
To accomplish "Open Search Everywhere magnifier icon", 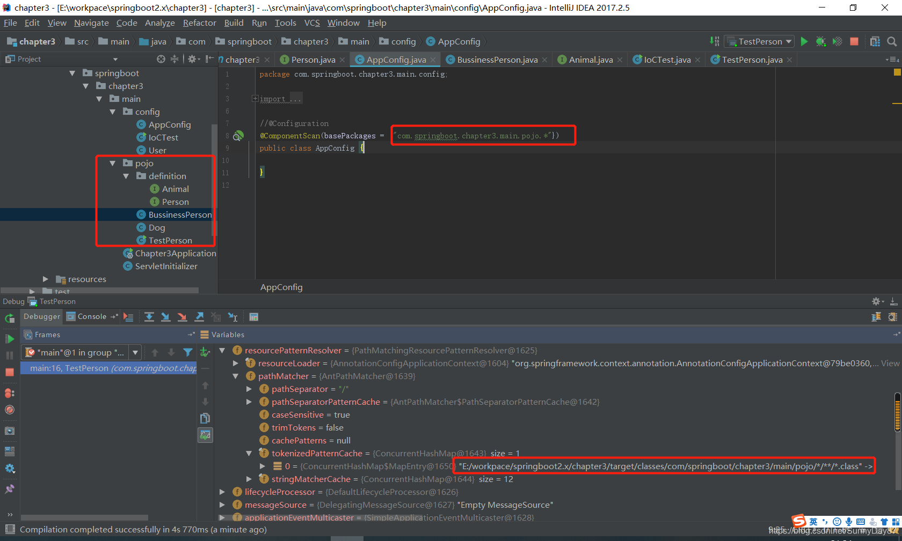I will tap(892, 41).
